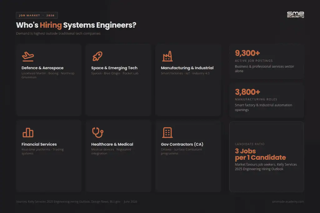Click the airplane icon on Defence & Aerospace card
Image resolution: width=320 pixels, height=213 pixels.
tap(28, 57)
